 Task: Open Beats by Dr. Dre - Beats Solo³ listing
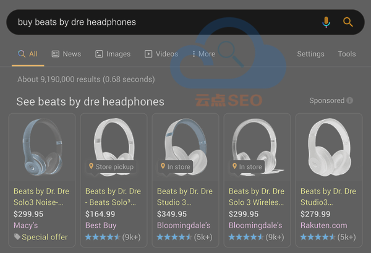pyautogui.click(x=113, y=197)
